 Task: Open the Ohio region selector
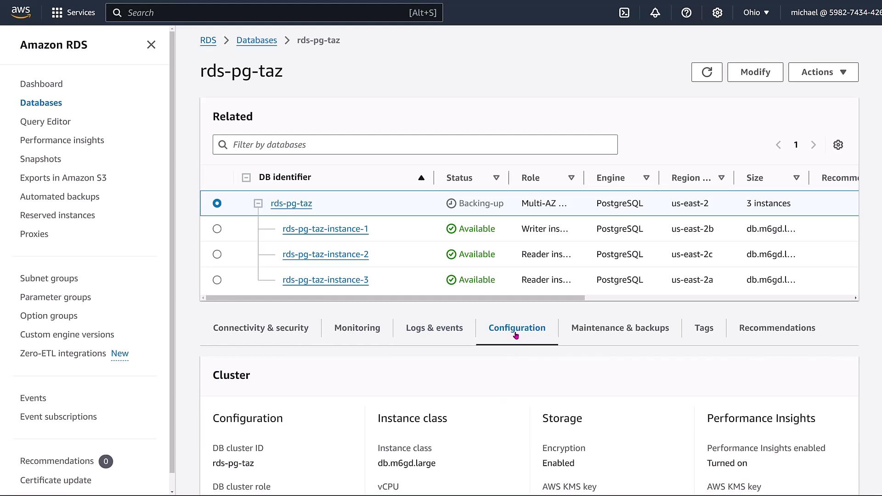[756, 13]
